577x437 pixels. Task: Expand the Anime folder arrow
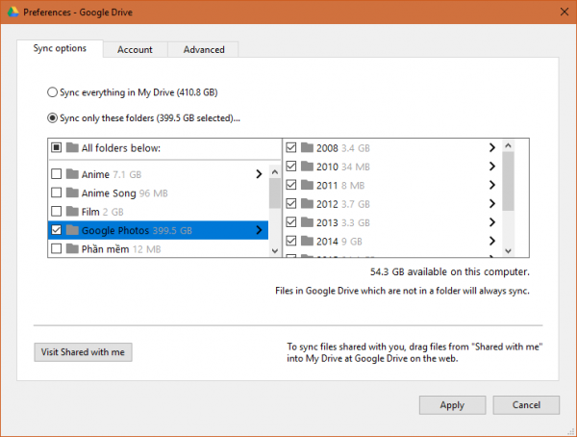[259, 174]
